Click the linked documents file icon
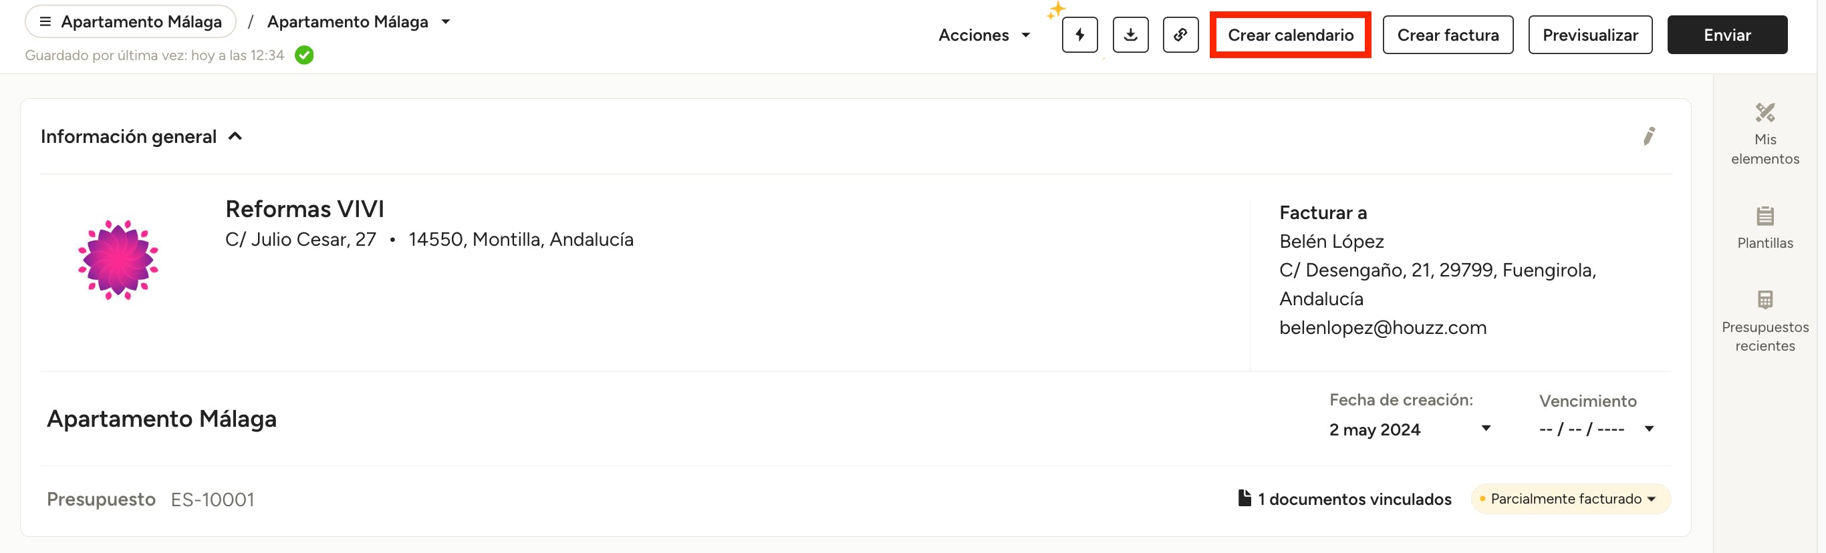The width and height of the screenshot is (1826, 553). point(1244,498)
